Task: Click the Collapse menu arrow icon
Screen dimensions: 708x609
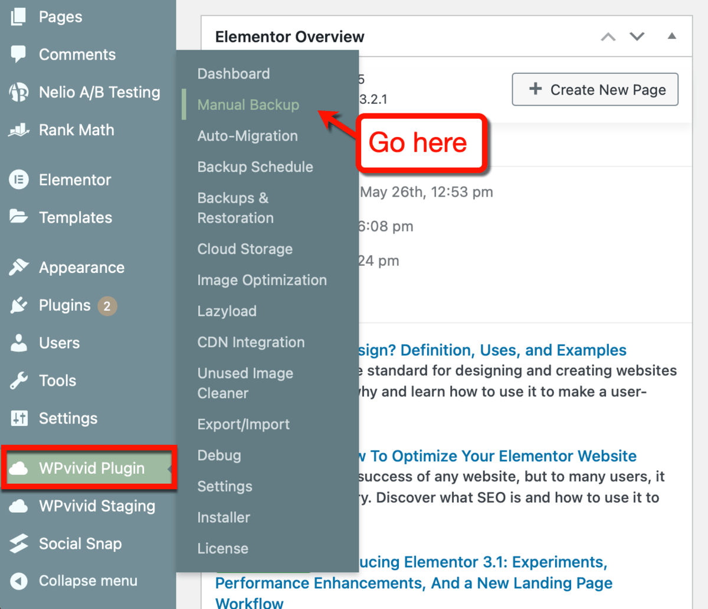Action: click(x=18, y=581)
